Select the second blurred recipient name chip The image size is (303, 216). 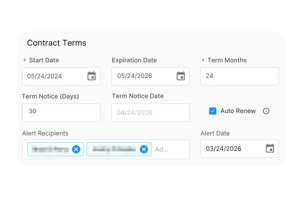(114, 150)
